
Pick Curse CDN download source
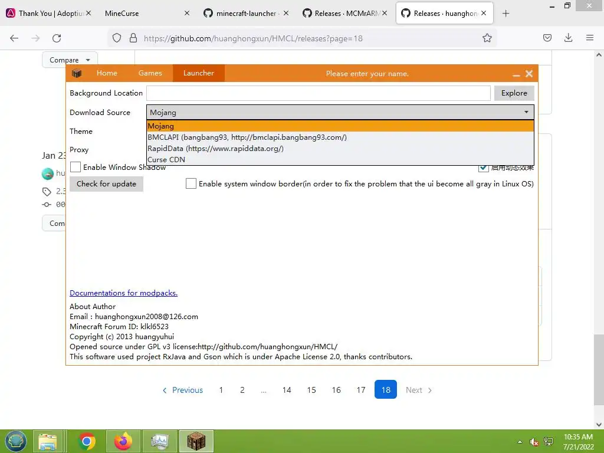340,159
